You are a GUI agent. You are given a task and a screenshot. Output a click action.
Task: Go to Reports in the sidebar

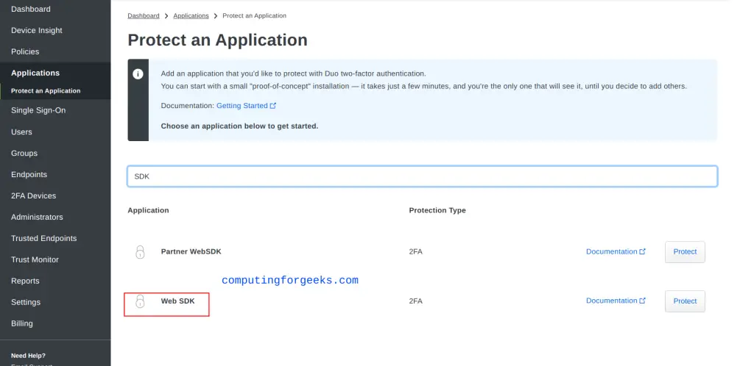[25, 281]
